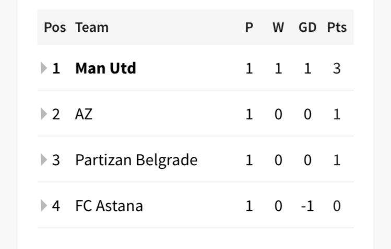This screenshot has height=249, width=391.
Task: Expand the FC Astana row arrow
Action: (44, 206)
